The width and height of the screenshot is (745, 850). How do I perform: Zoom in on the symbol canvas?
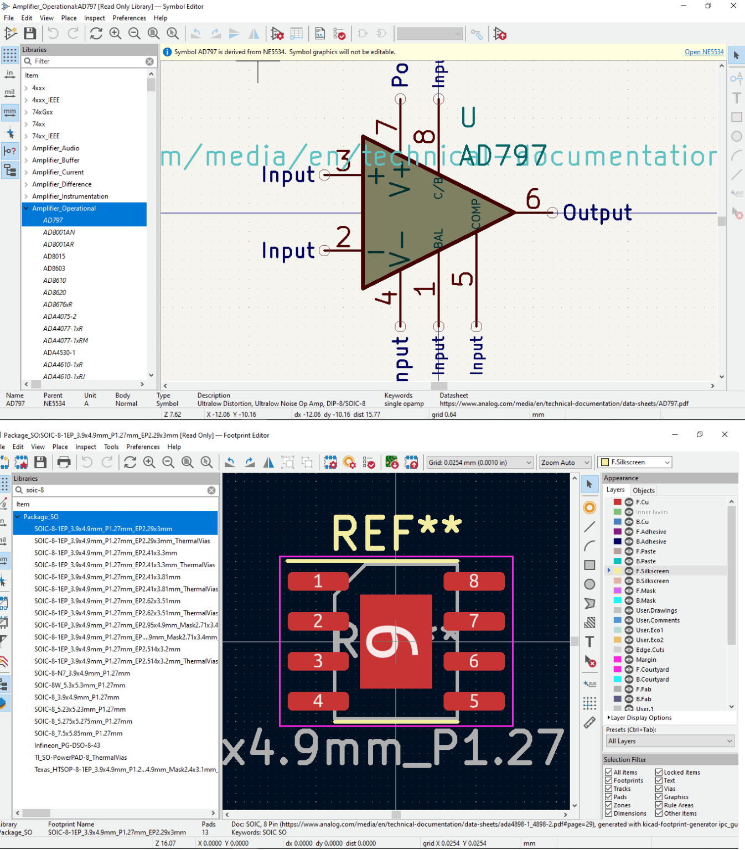click(115, 34)
